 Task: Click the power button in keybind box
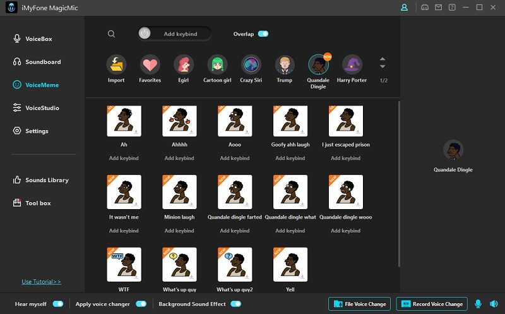coord(145,33)
